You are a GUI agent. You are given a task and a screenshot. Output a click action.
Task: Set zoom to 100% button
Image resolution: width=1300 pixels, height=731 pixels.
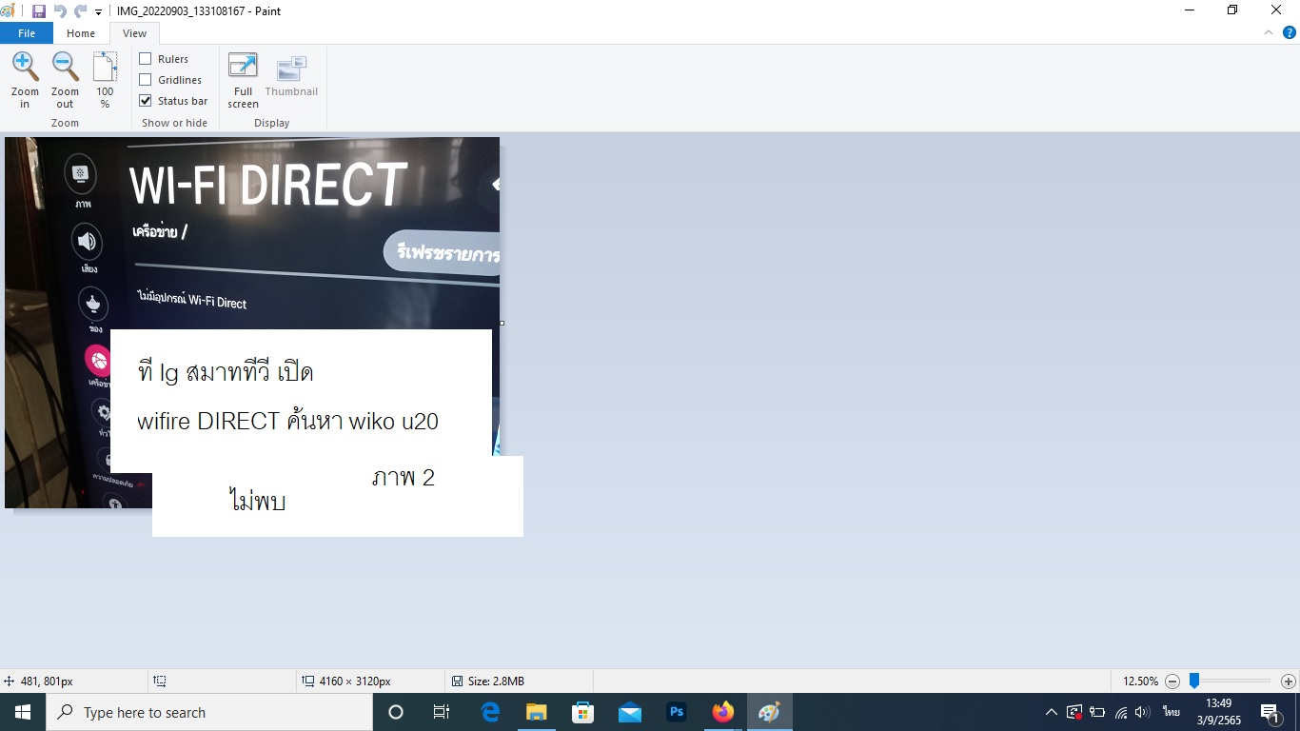[105, 80]
